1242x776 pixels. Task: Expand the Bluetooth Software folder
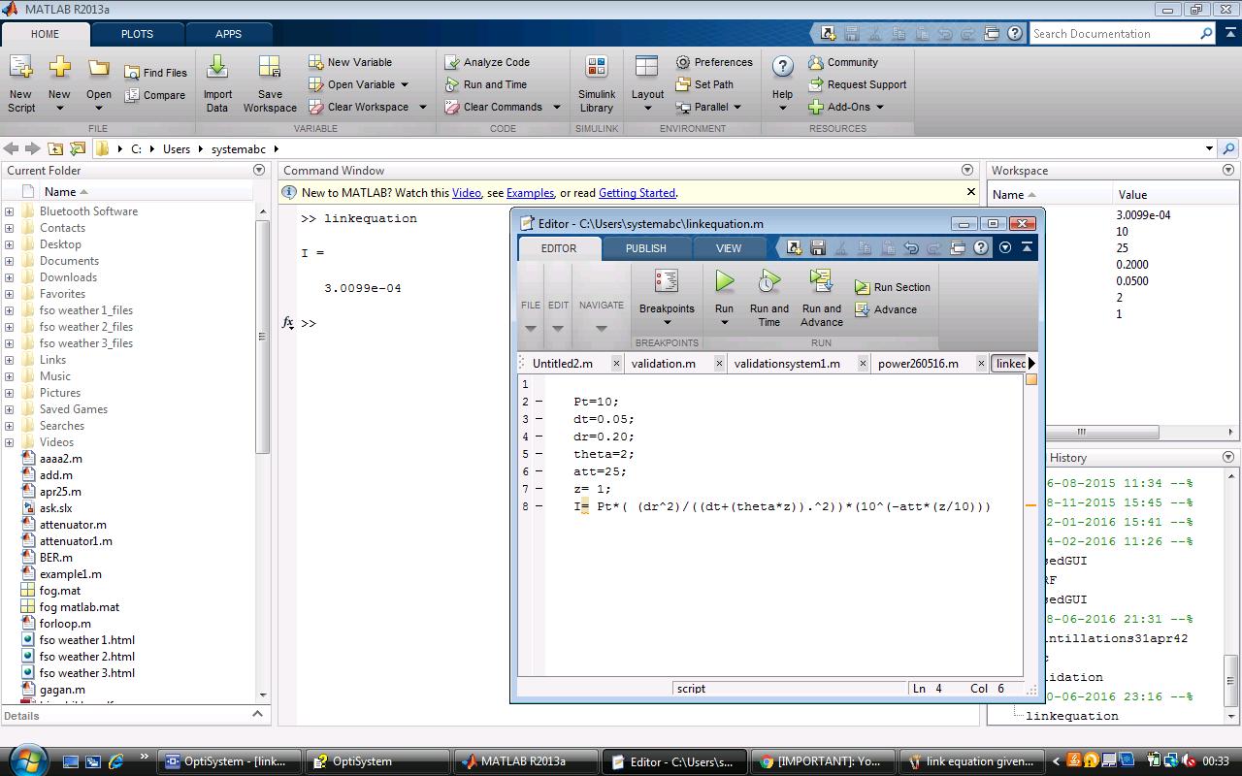point(10,211)
